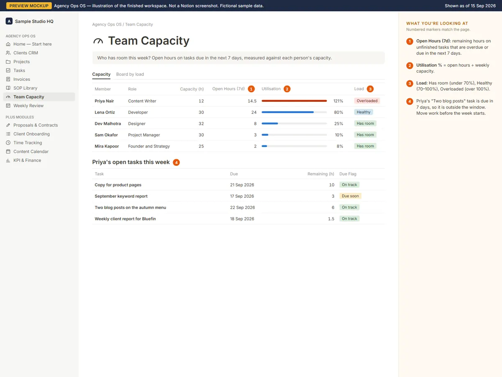
Task: Open the Dev Malhotra member row
Action: tap(238, 124)
